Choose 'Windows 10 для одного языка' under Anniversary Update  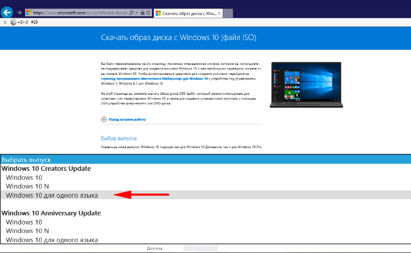[x=206, y=240]
